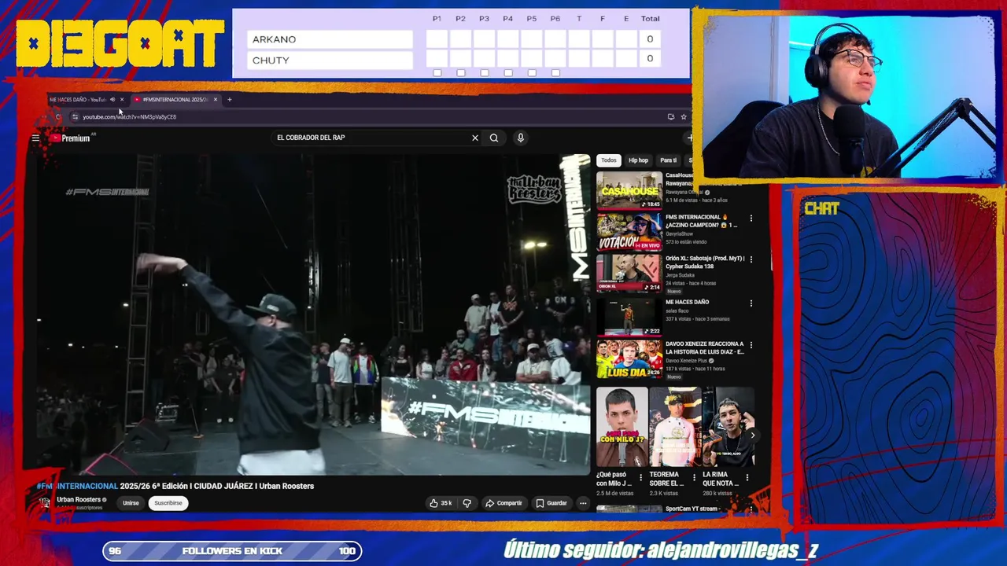Reload the page in the browser

point(57,117)
